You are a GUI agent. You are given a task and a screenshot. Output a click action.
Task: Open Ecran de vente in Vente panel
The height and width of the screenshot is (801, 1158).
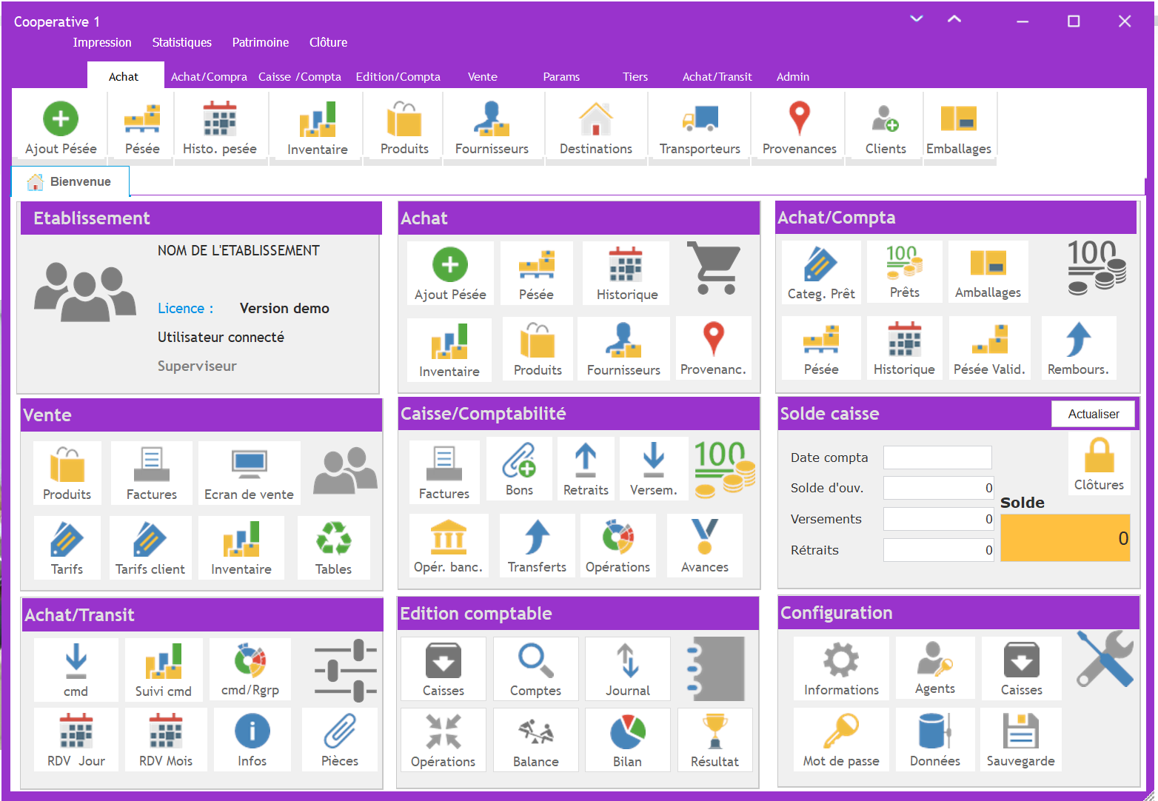tap(249, 474)
